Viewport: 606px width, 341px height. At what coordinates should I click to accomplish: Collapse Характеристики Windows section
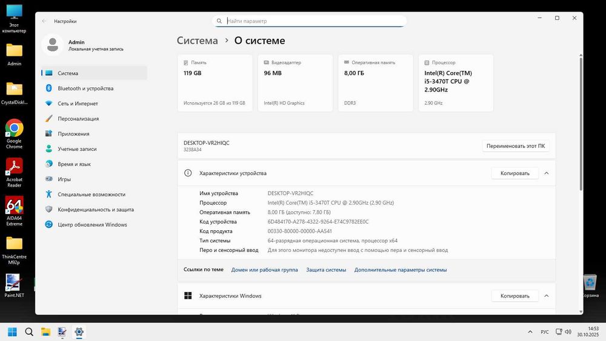547,296
